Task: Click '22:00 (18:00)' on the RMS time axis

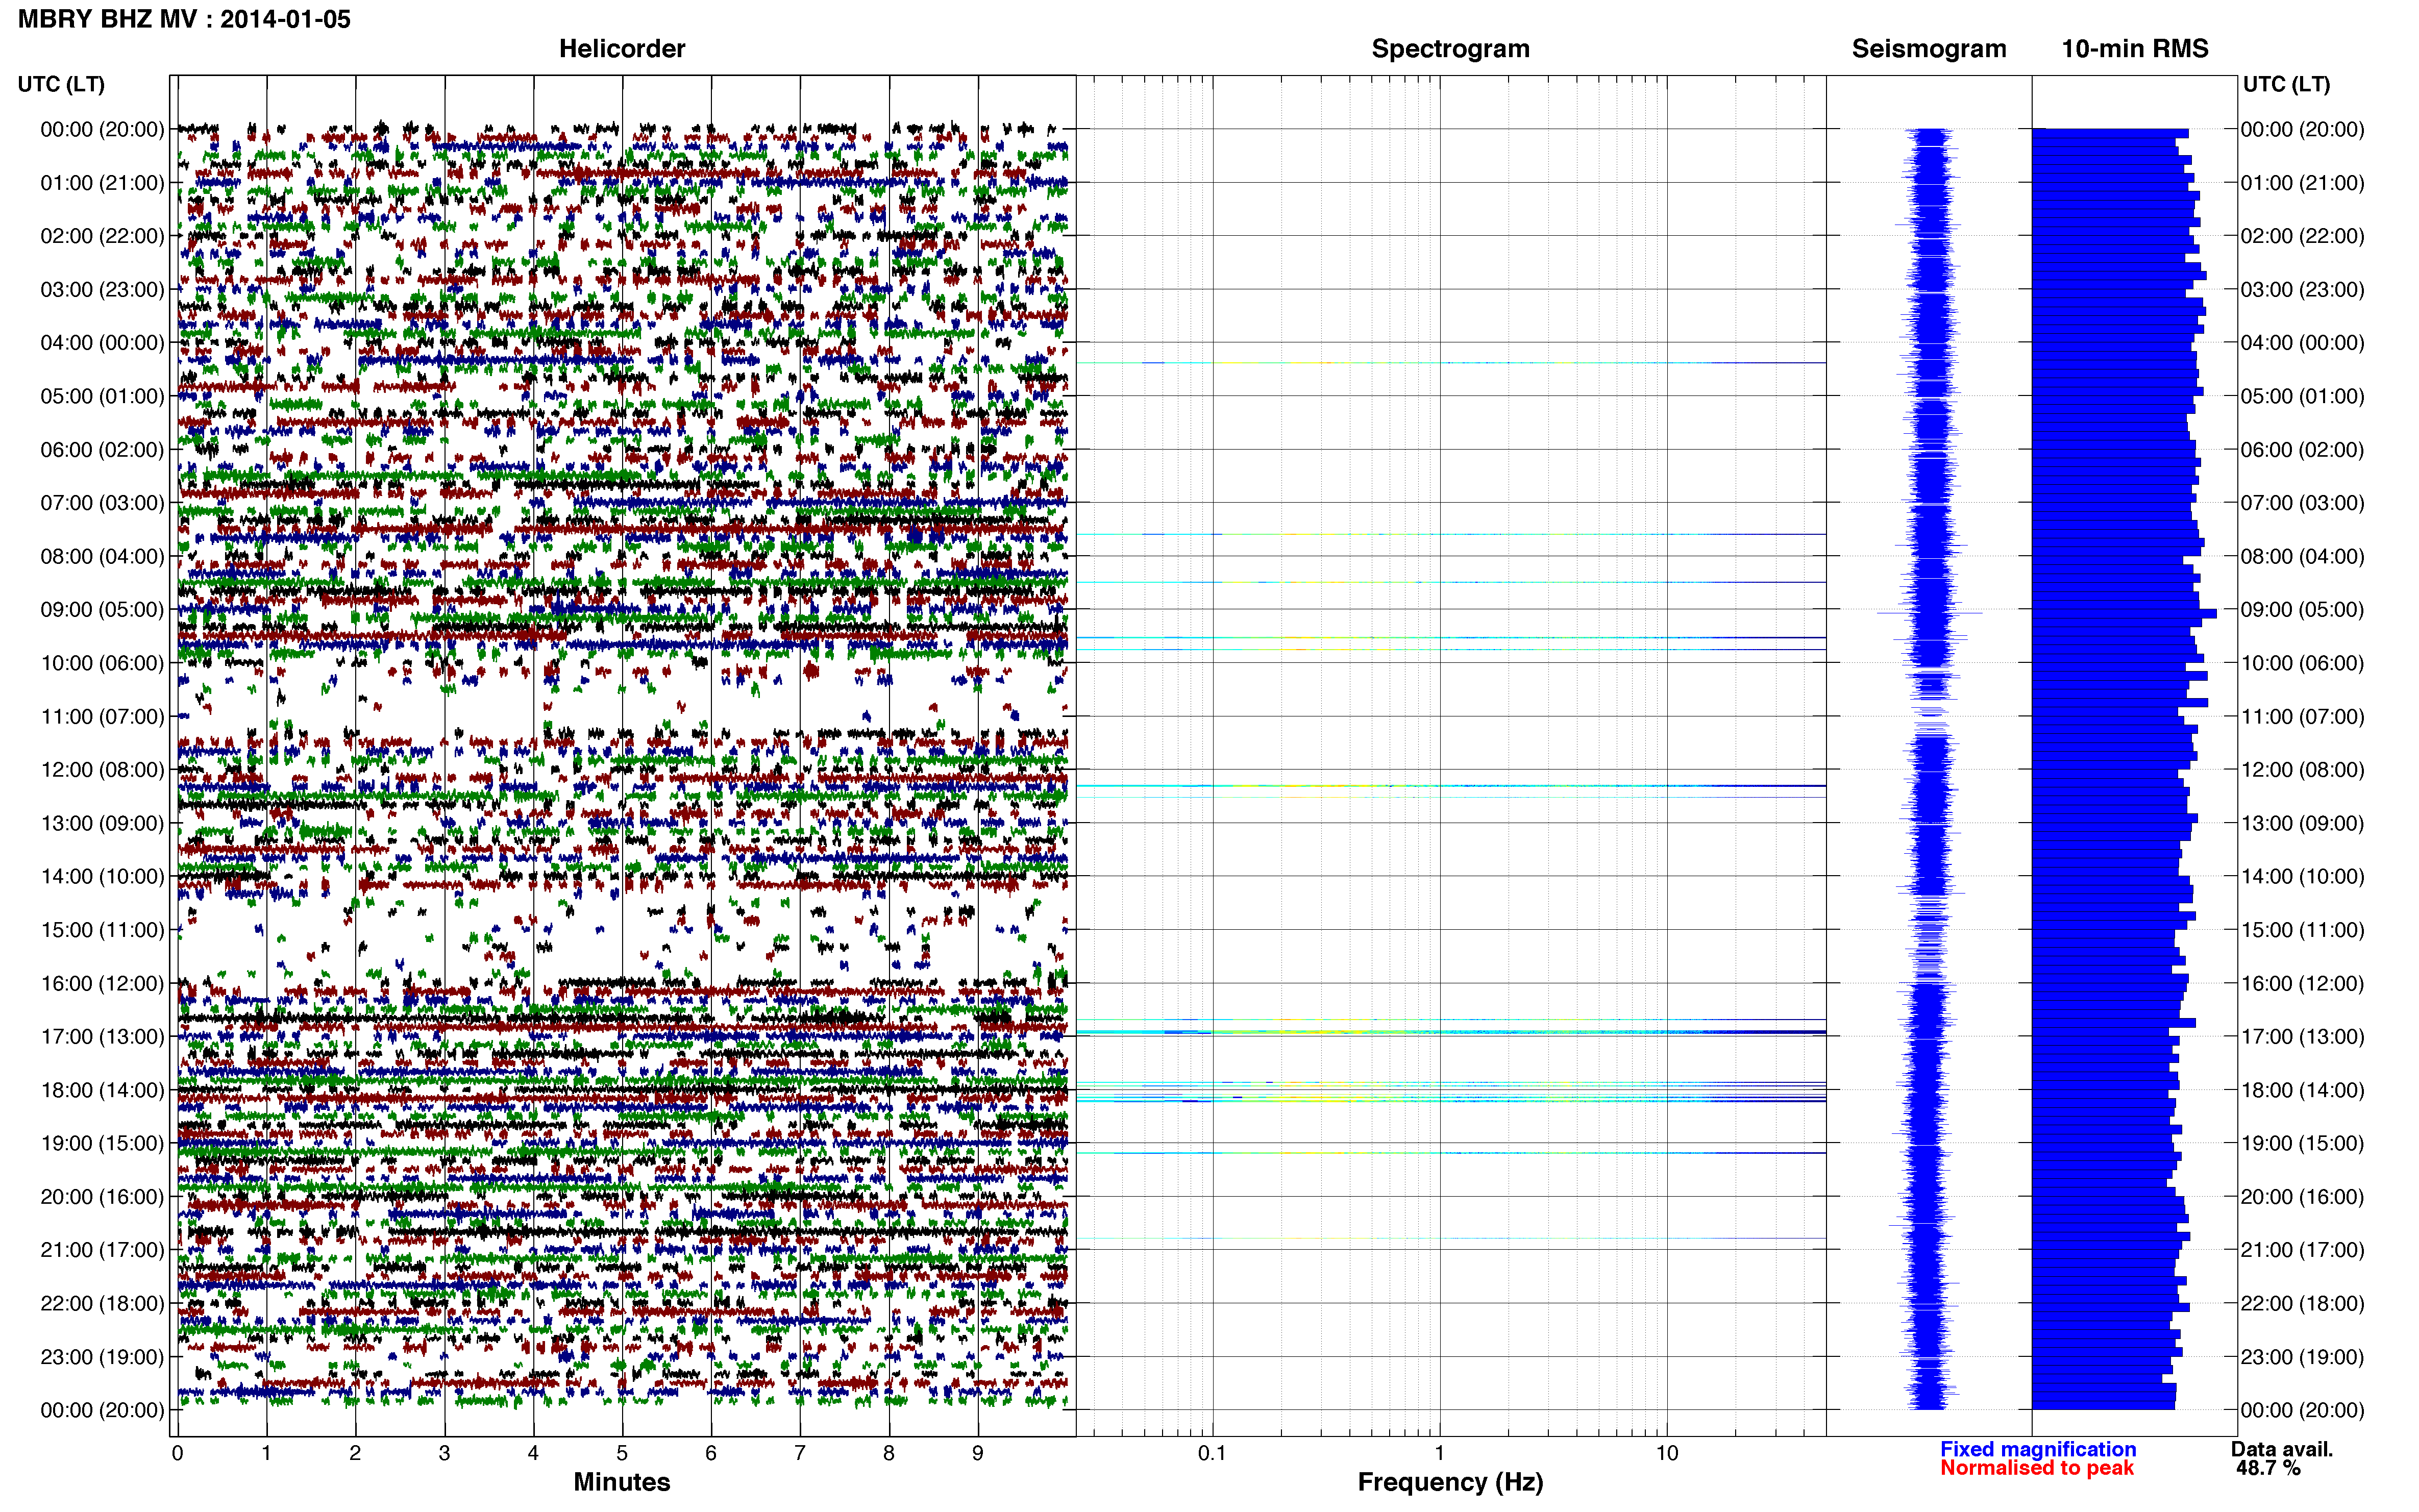Action: tap(2303, 1303)
